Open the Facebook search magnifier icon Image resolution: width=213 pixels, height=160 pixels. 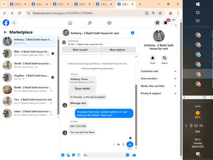click(14, 23)
